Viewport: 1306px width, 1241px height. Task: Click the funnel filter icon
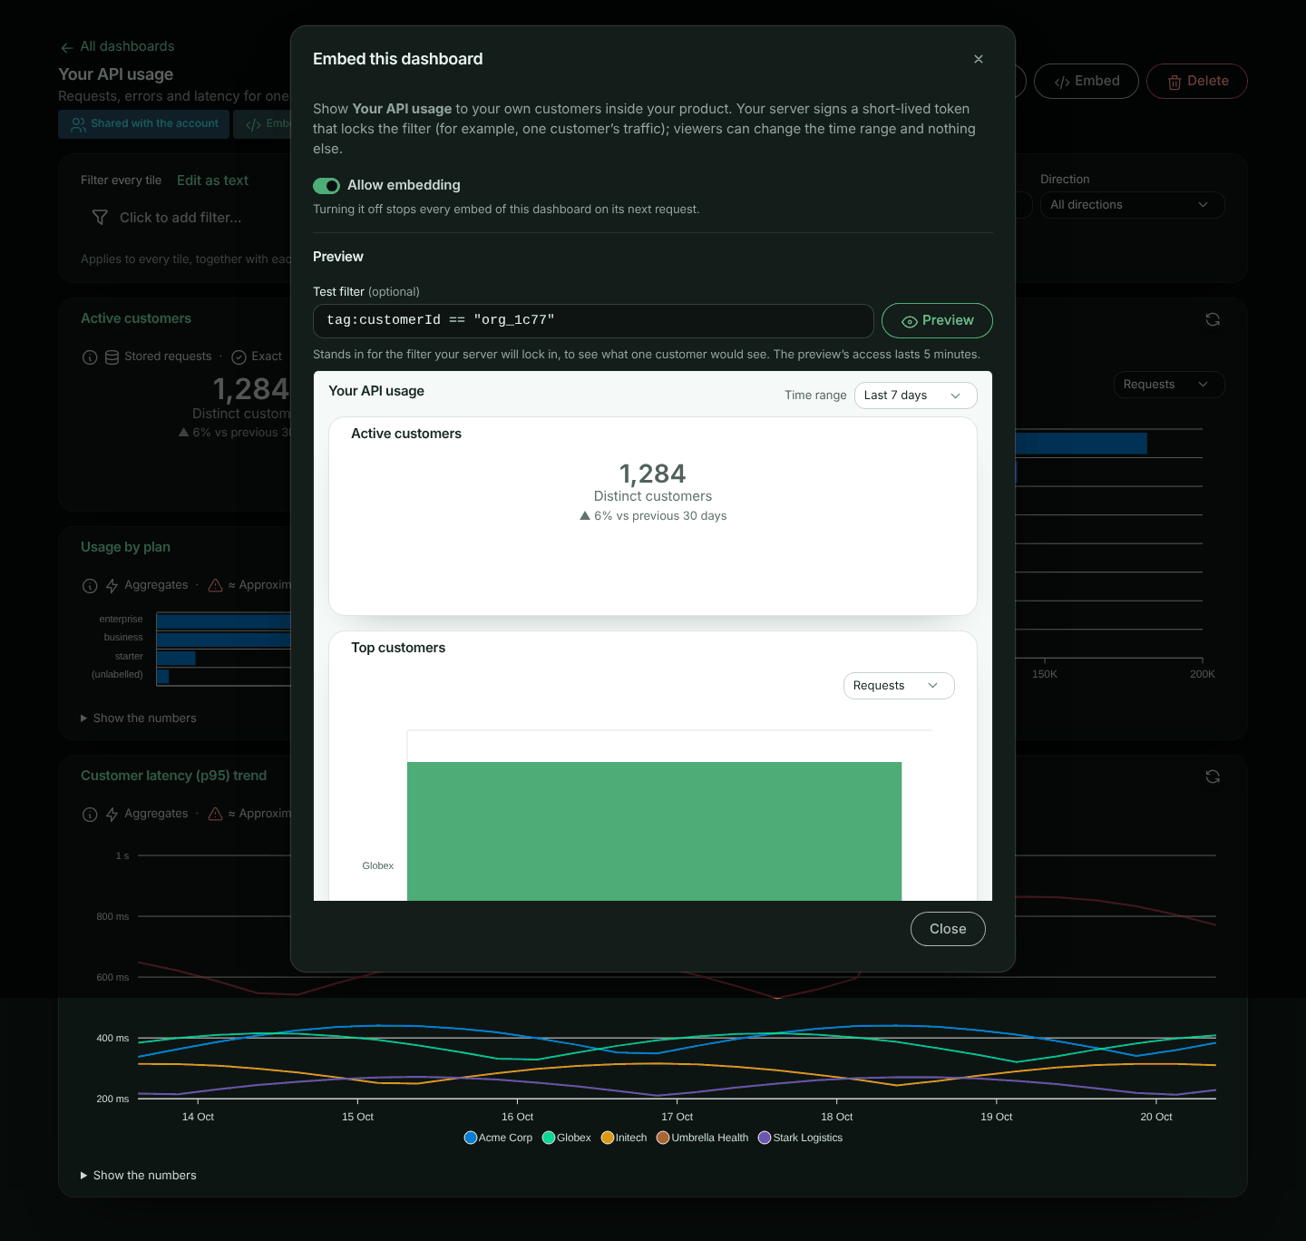pyautogui.click(x=100, y=218)
